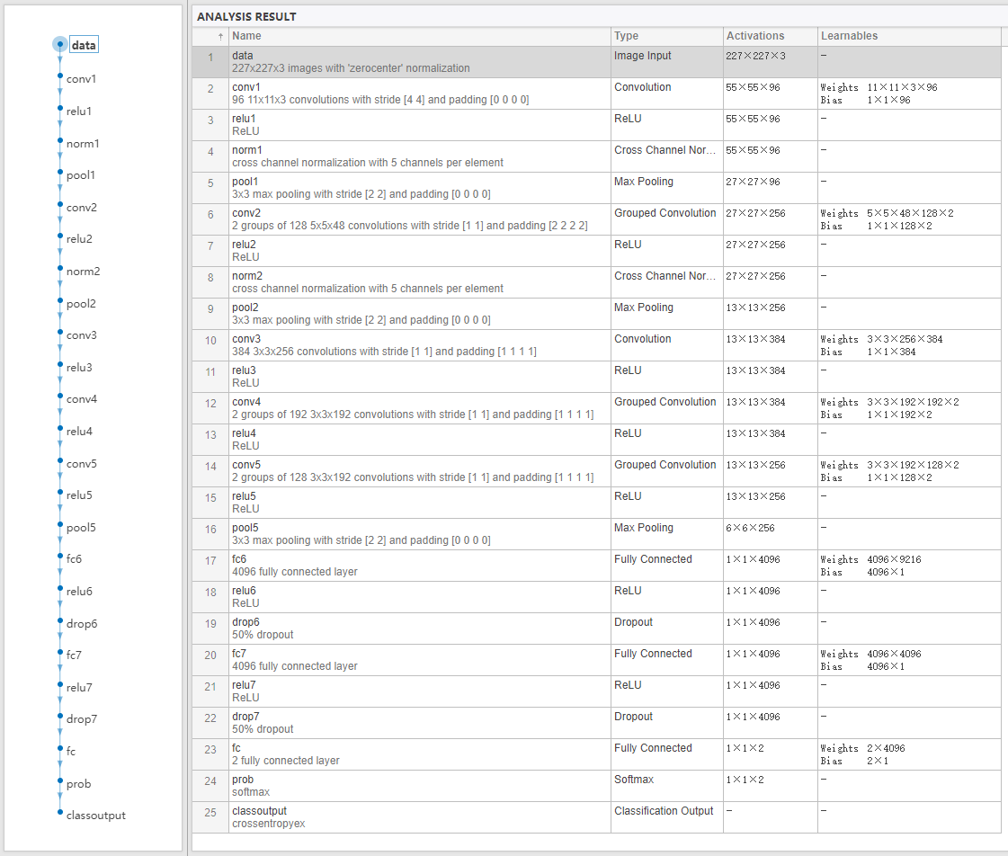Click the pool2 row in the table

(x=596, y=314)
